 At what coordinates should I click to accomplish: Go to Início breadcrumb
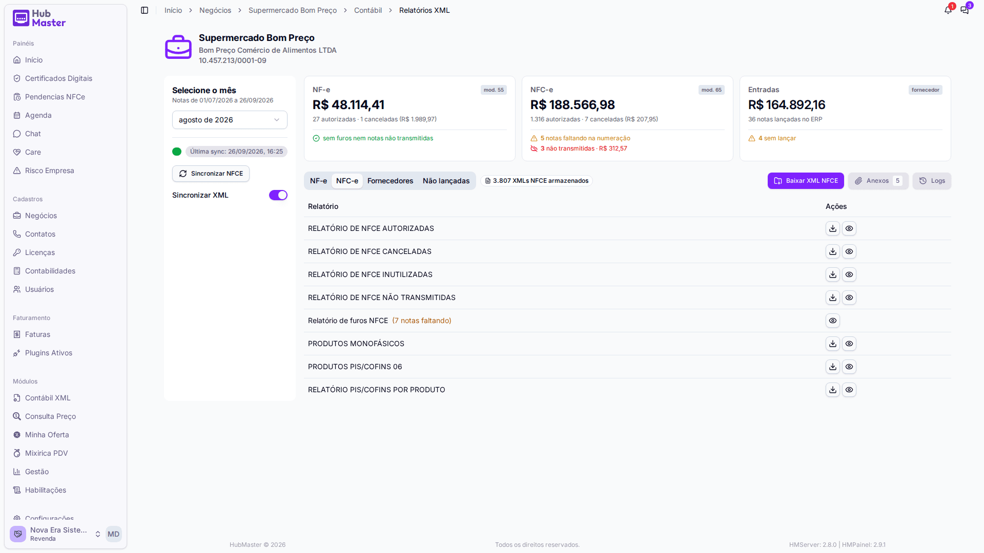click(x=173, y=10)
